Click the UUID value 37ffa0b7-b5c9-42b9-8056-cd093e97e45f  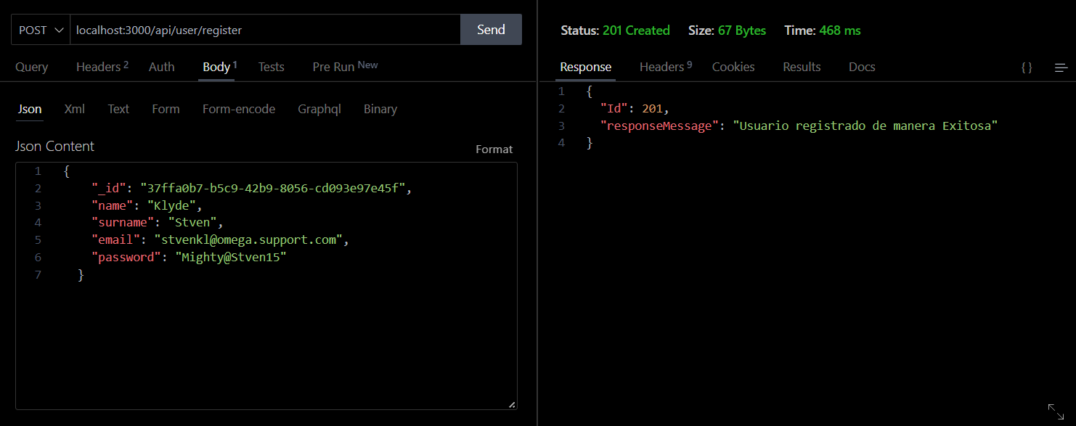click(273, 188)
